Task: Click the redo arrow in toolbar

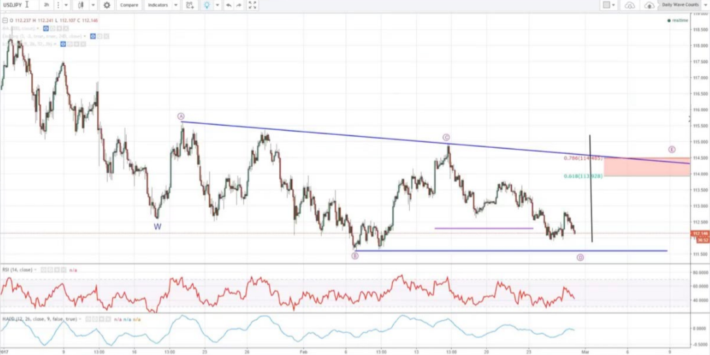Action: click(x=239, y=5)
